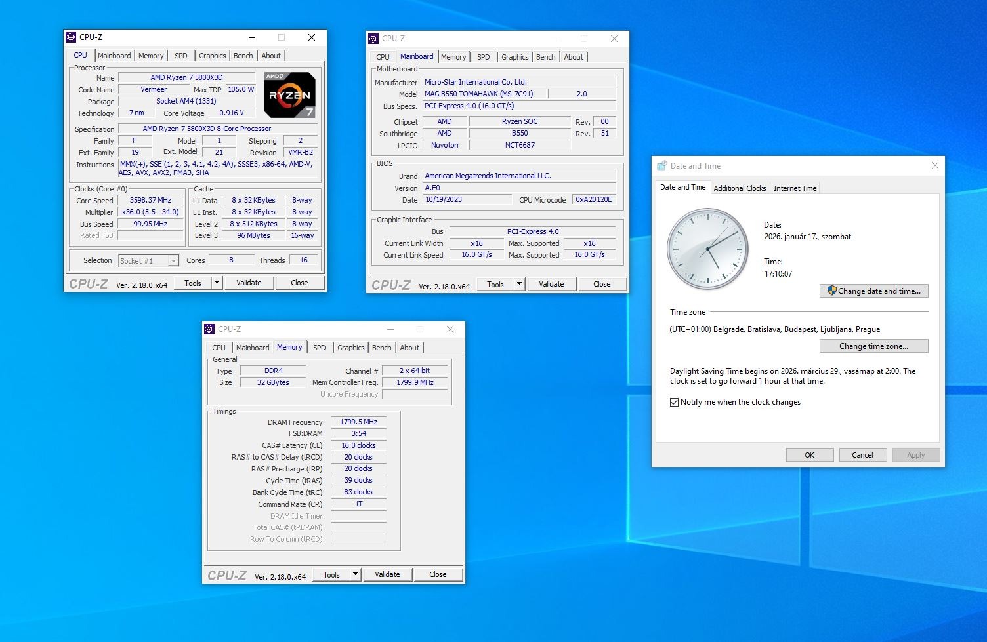Click Validate in the Memory window
987x642 pixels.
coord(387,574)
